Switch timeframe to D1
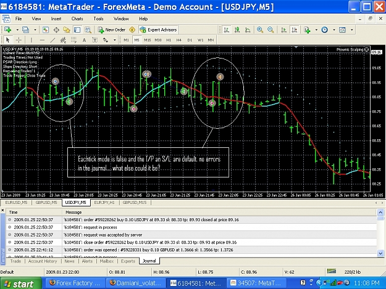The image size is (386, 289). (x=190, y=40)
